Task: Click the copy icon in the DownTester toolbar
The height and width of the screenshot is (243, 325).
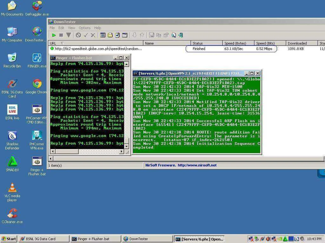Action: point(159,35)
